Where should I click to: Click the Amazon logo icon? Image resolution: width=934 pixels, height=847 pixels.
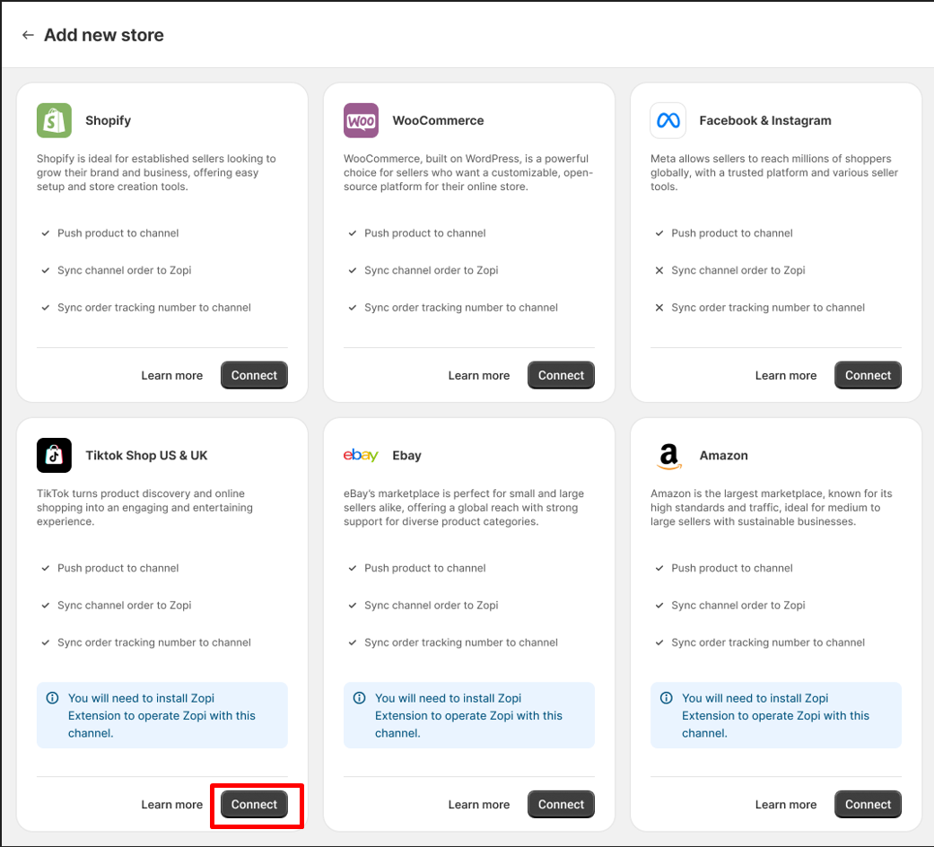(x=669, y=457)
